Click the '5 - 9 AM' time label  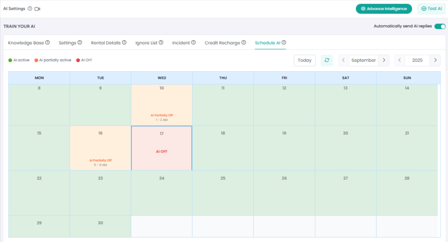100,165
